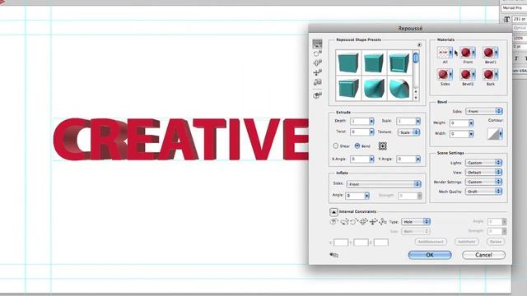
Task: Click the return to initial mesh position icon
Action: 317,95
